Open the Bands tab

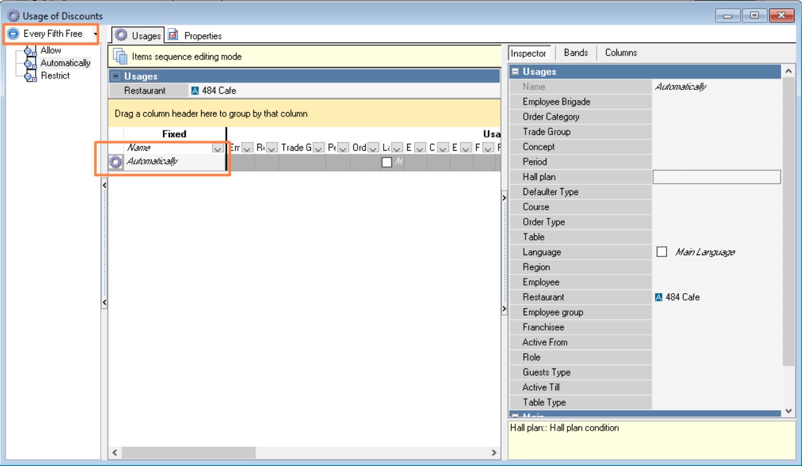point(576,53)
